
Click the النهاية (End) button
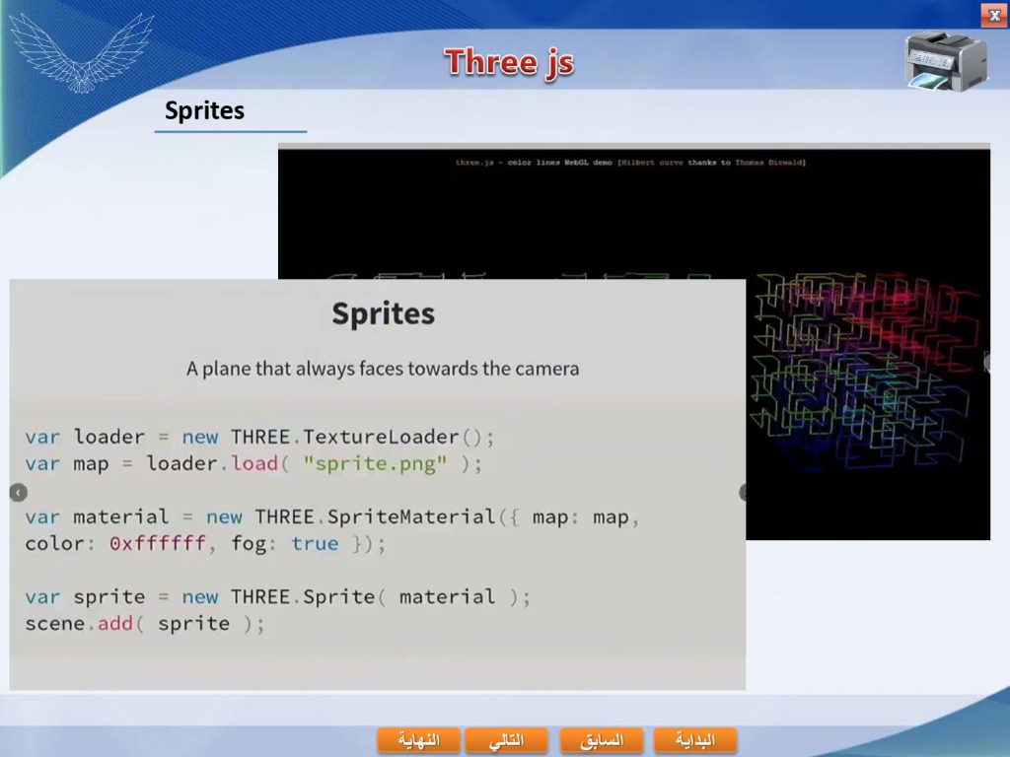[x=418, y=740]
